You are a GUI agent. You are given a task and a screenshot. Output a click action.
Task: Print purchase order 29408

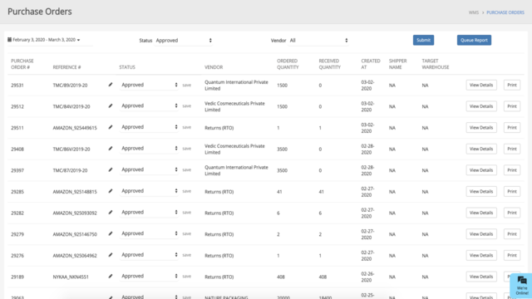pyautogui.click(x=512, y=149)
